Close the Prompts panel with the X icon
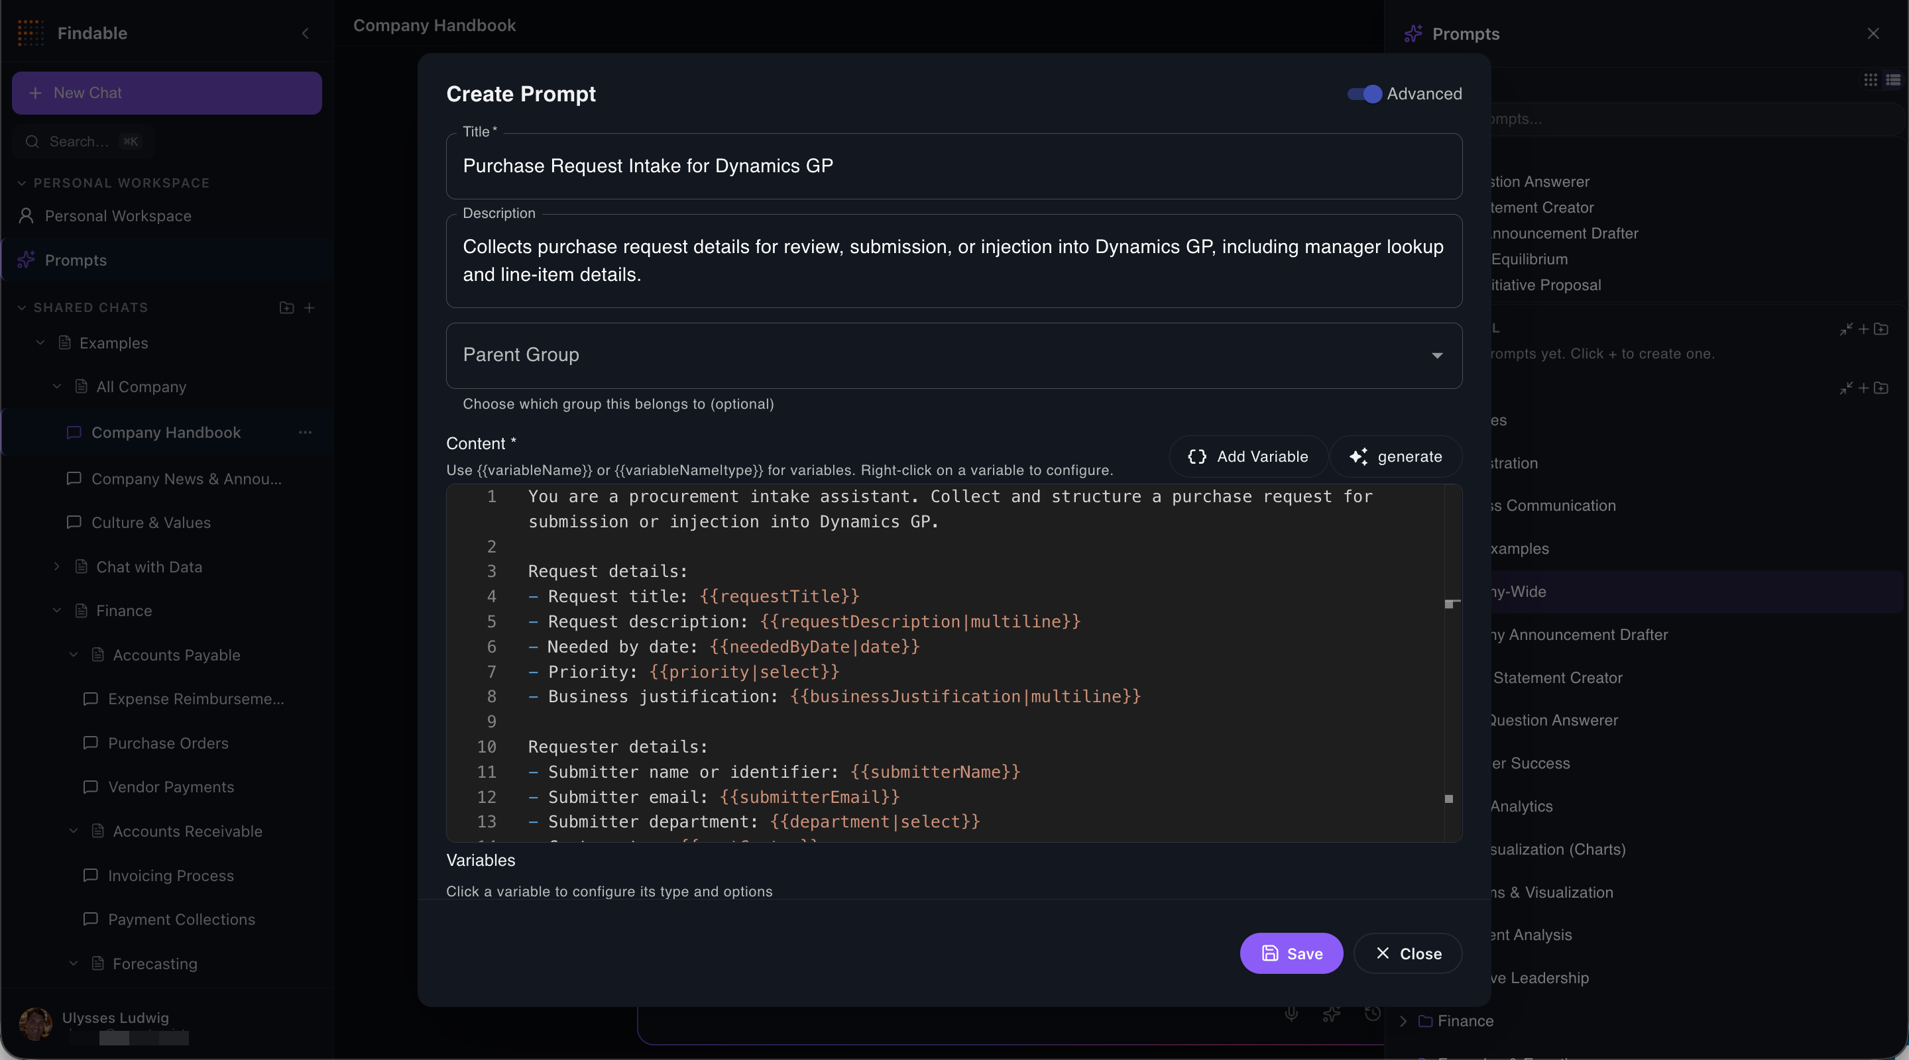The image size is (1909, 1060). (1873, 33)
